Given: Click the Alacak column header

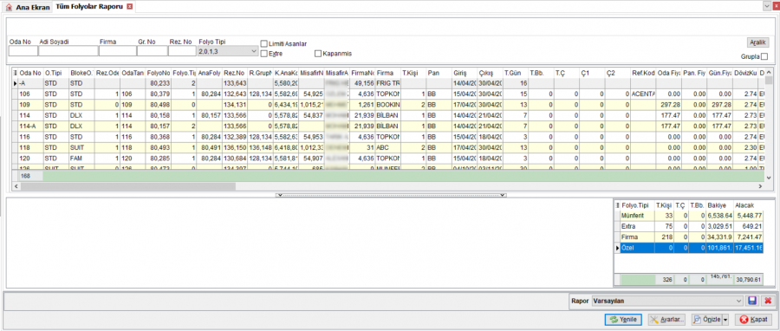Looking at the screenshot, I should [x=749, y=205].
